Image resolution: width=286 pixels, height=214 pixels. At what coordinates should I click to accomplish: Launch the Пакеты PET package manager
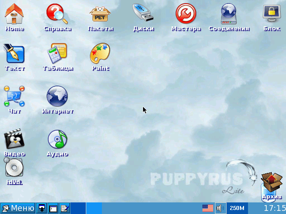(100, 14)
